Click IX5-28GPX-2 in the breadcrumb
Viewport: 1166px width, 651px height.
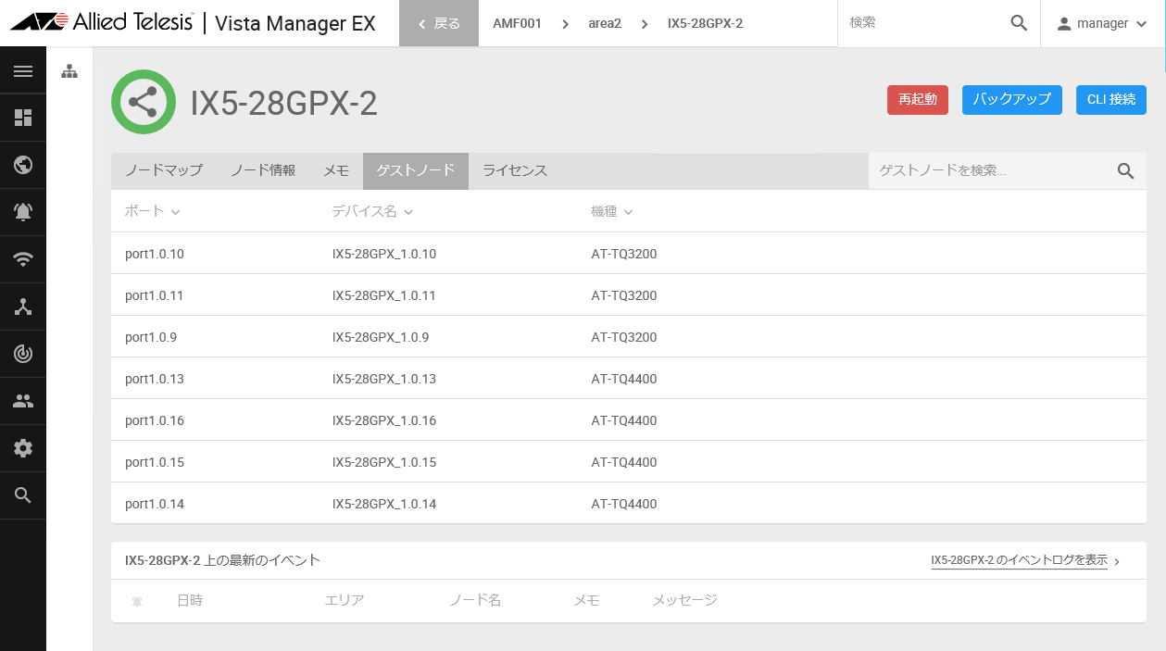click(705, 23)
